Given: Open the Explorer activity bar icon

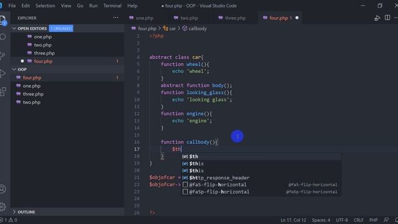Looking at the screenshot, I should (x=3, y=20).
